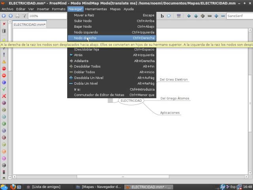
Task: Click the gray minus fold-all icon
Action: click(x=210, y=16)
